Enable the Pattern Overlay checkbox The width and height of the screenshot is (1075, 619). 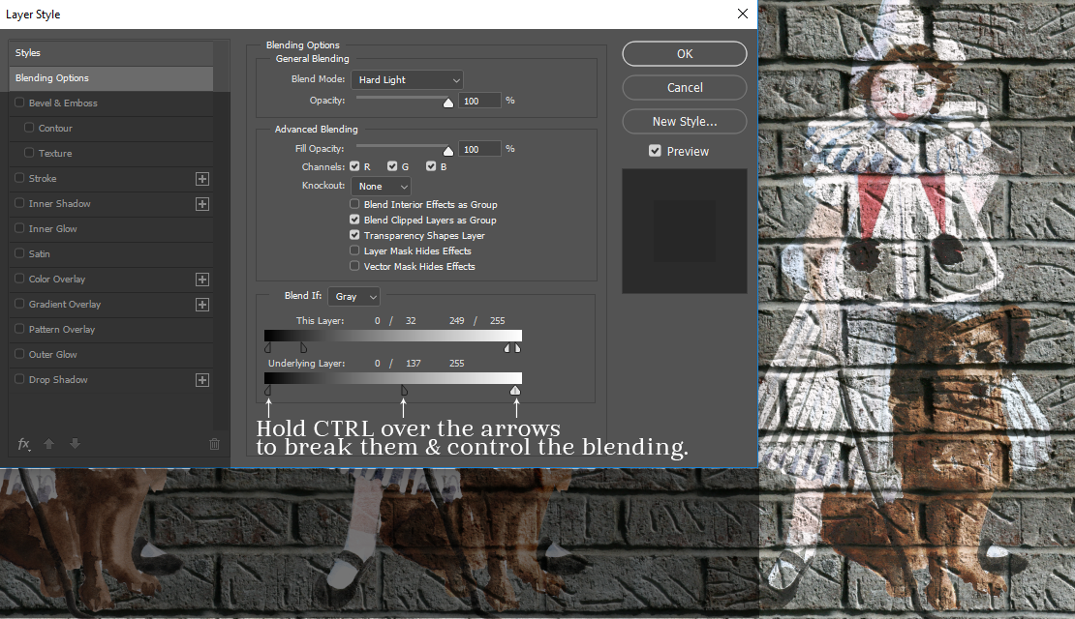click(x=19, y=329)
